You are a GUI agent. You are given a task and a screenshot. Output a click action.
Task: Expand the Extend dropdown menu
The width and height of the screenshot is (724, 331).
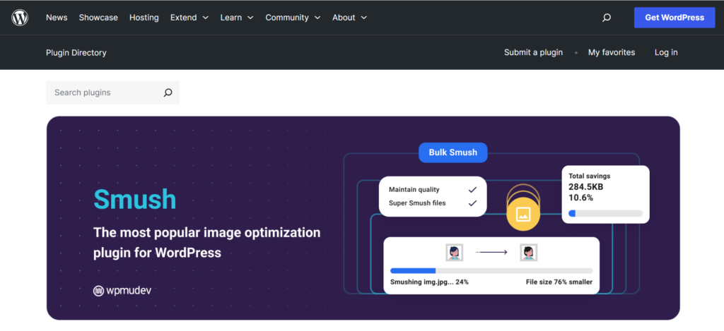(189, 18)
